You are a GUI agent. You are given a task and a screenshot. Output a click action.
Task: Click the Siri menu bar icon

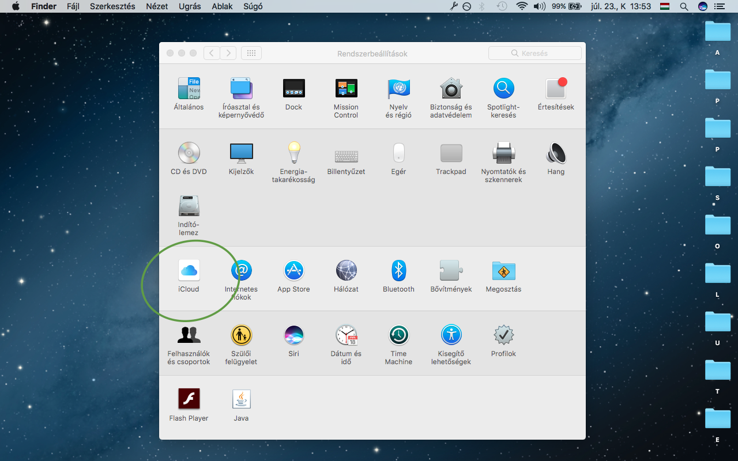(x=702, y=6)
